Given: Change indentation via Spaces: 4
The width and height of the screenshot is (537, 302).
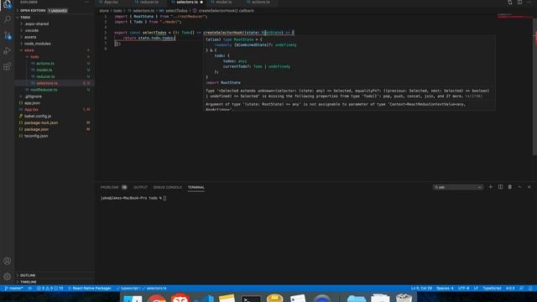Looking at the screenshot, I should pos(445,289).
